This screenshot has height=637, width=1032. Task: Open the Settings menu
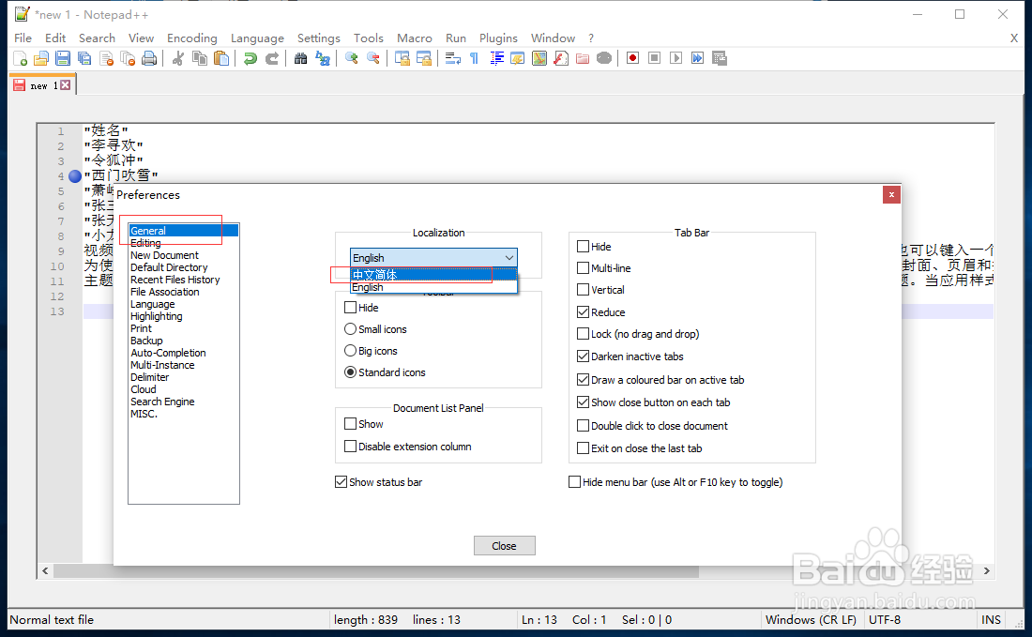[x=319, y=38]
